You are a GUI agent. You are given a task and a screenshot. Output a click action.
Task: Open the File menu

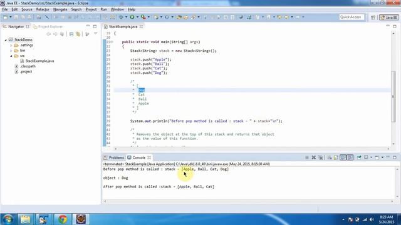pos(5,9)
